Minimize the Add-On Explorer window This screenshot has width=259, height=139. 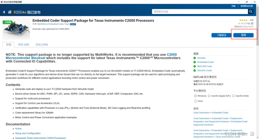(239, 2)
